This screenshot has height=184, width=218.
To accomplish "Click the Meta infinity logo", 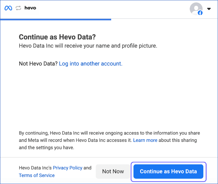I will 8,8.
